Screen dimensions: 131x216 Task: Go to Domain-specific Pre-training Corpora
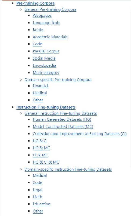tap(58, 80)
